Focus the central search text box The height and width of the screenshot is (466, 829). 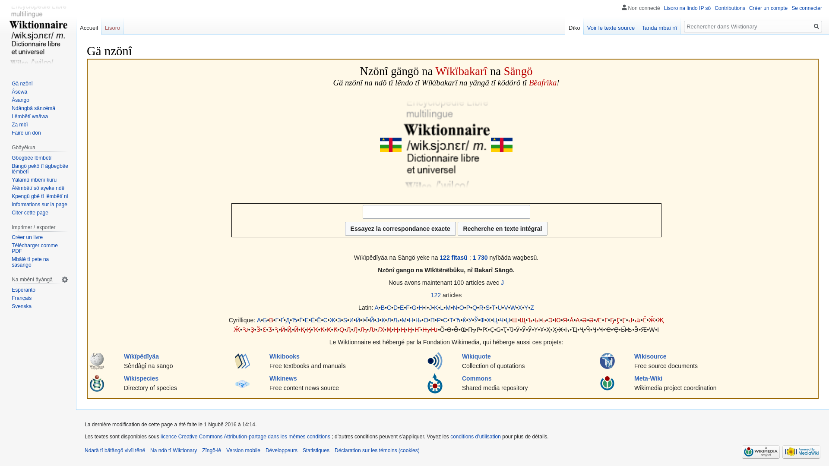(x=446, y=212)
